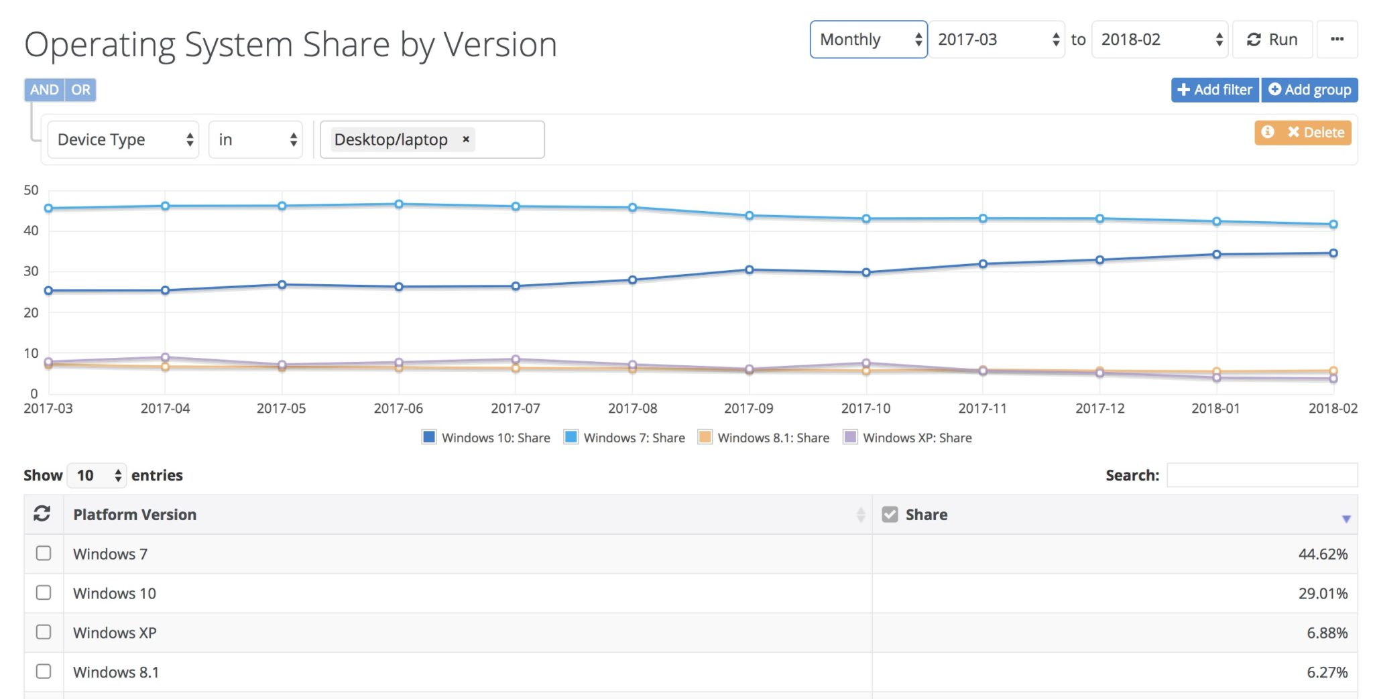Click the info icon beside Delete
Viewport: 1373px width, 699px height.
click(1267, 132)
